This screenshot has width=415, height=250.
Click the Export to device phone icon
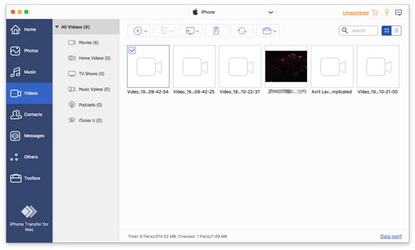click(x=163, y=30)
